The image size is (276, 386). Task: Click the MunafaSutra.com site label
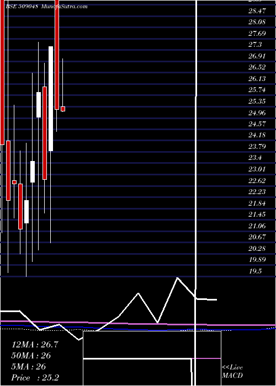pyautogui.click(x=64, y=7)
